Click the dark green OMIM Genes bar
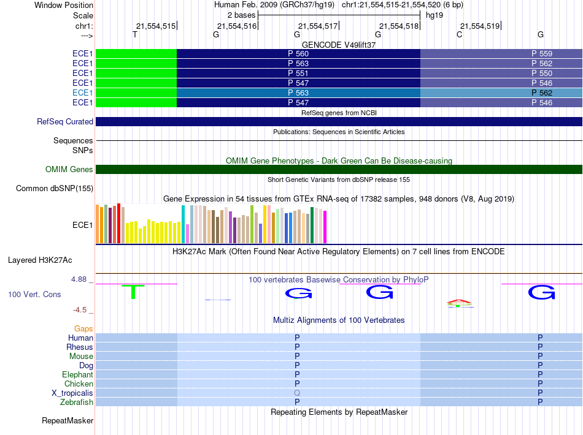 pos(339,170)
